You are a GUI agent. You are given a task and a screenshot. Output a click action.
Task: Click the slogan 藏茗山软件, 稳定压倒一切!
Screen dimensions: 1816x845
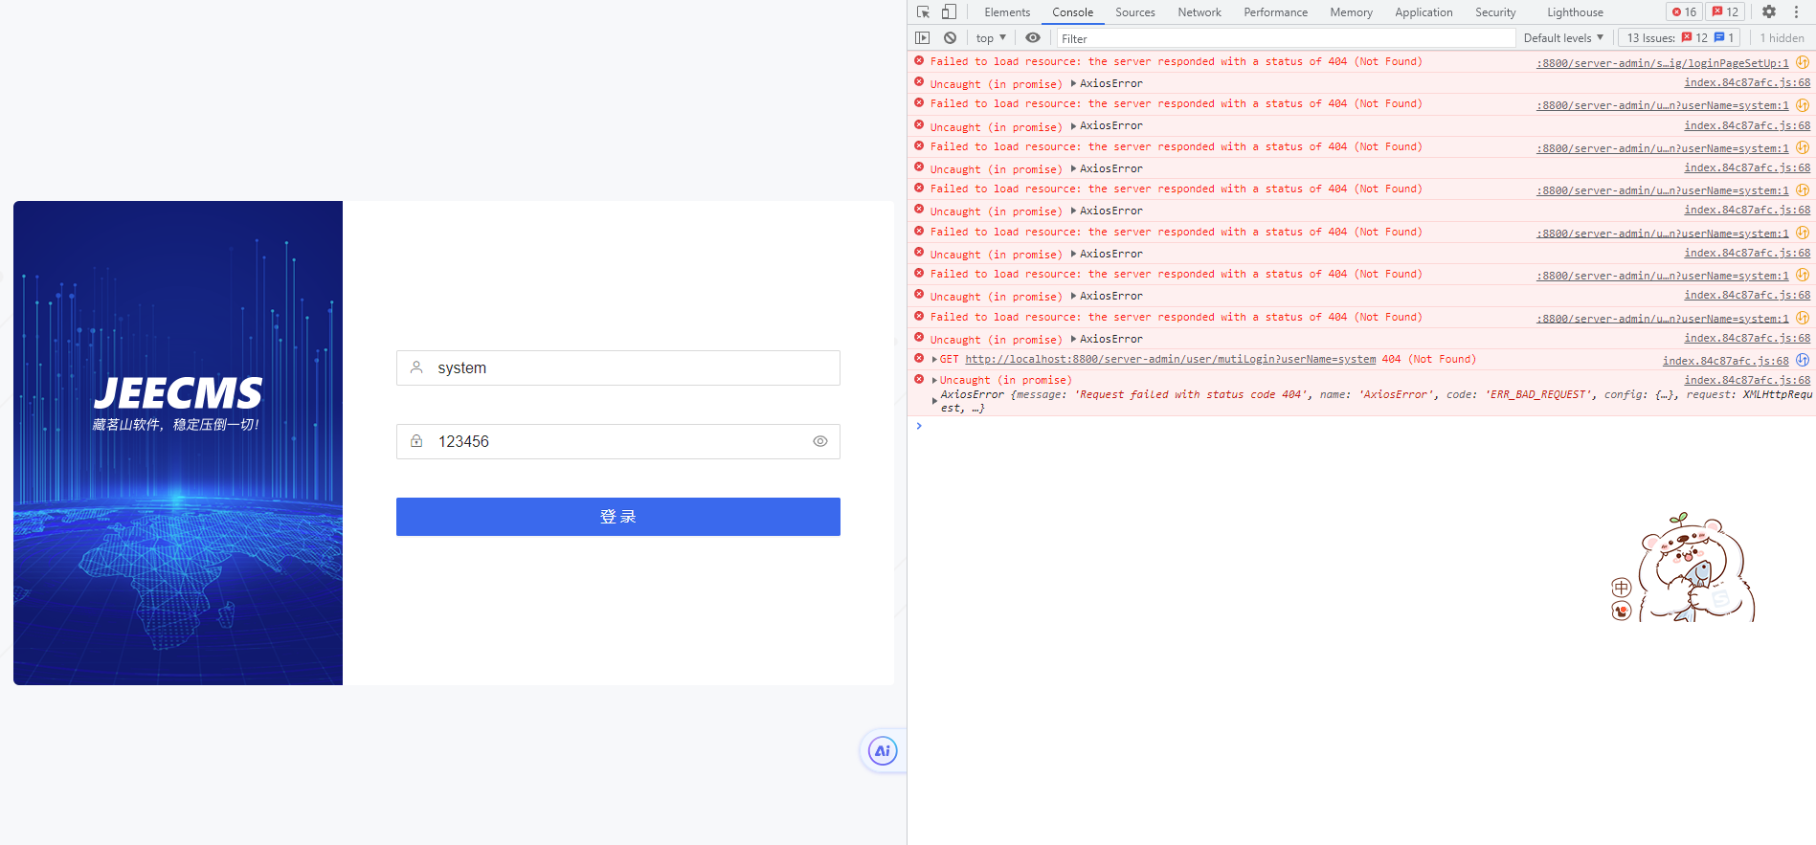(176, 425)
